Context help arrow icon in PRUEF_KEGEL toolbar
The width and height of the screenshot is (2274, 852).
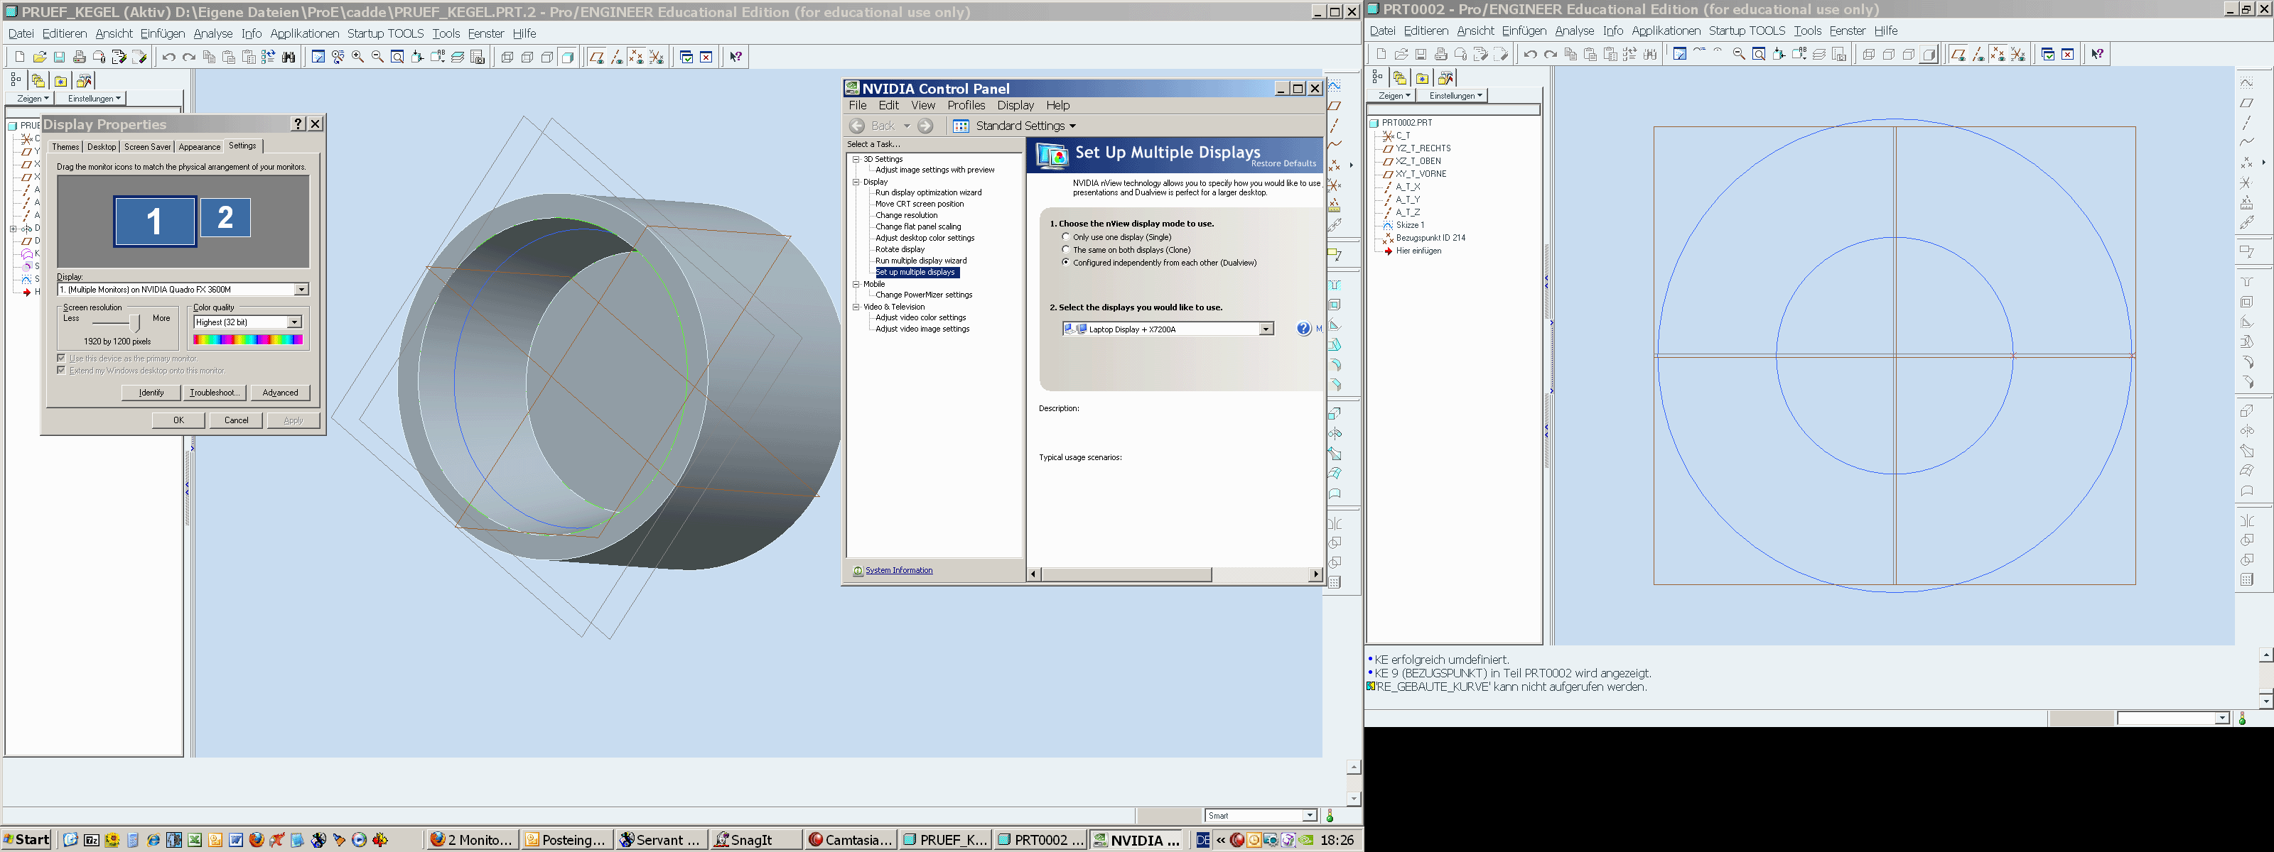[x=736, y=58]
